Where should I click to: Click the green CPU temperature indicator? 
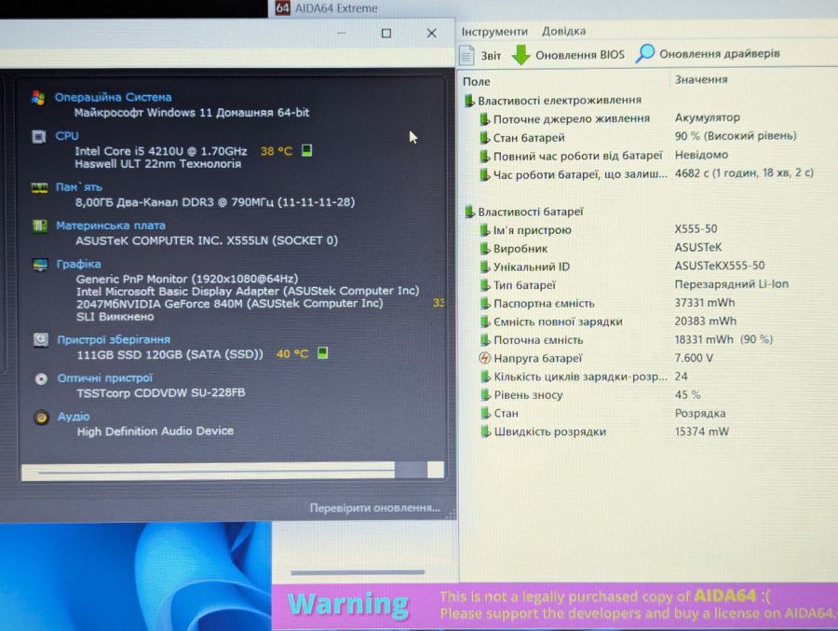click(306, 150)
